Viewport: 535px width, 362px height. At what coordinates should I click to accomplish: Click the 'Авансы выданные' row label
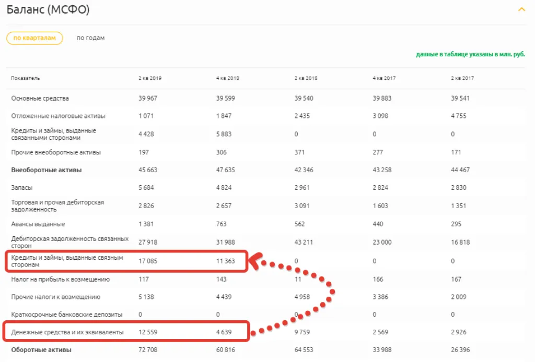(38, 224)
